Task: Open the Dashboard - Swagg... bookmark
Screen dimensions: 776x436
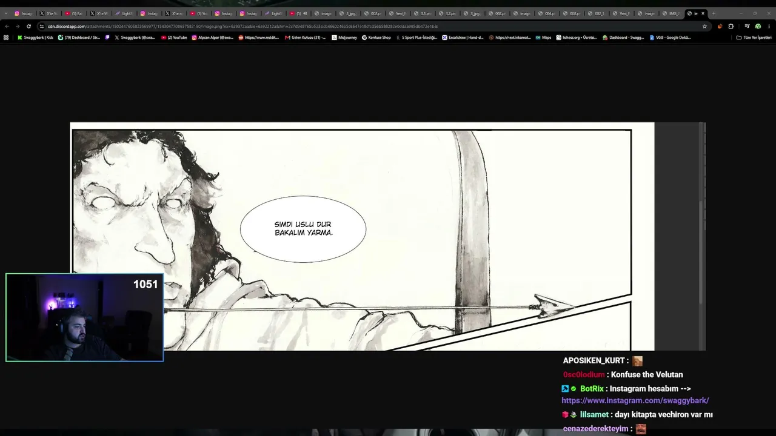Action: (x=623, y=38)
